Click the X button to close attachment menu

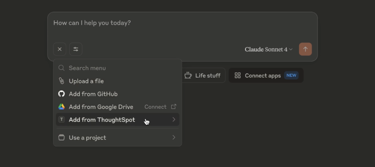[60, 49]
